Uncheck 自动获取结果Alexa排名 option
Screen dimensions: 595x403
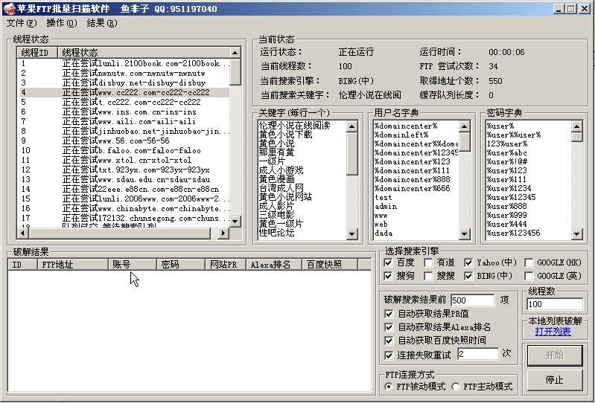point(389,327)
